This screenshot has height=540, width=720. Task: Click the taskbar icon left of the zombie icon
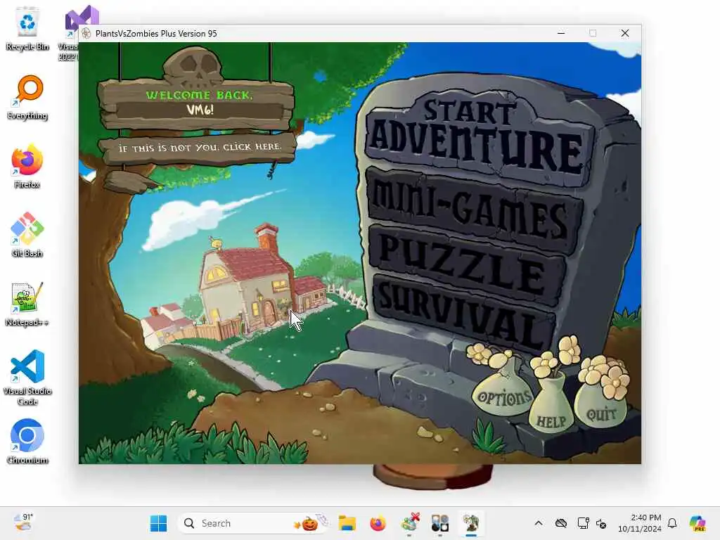440,523
